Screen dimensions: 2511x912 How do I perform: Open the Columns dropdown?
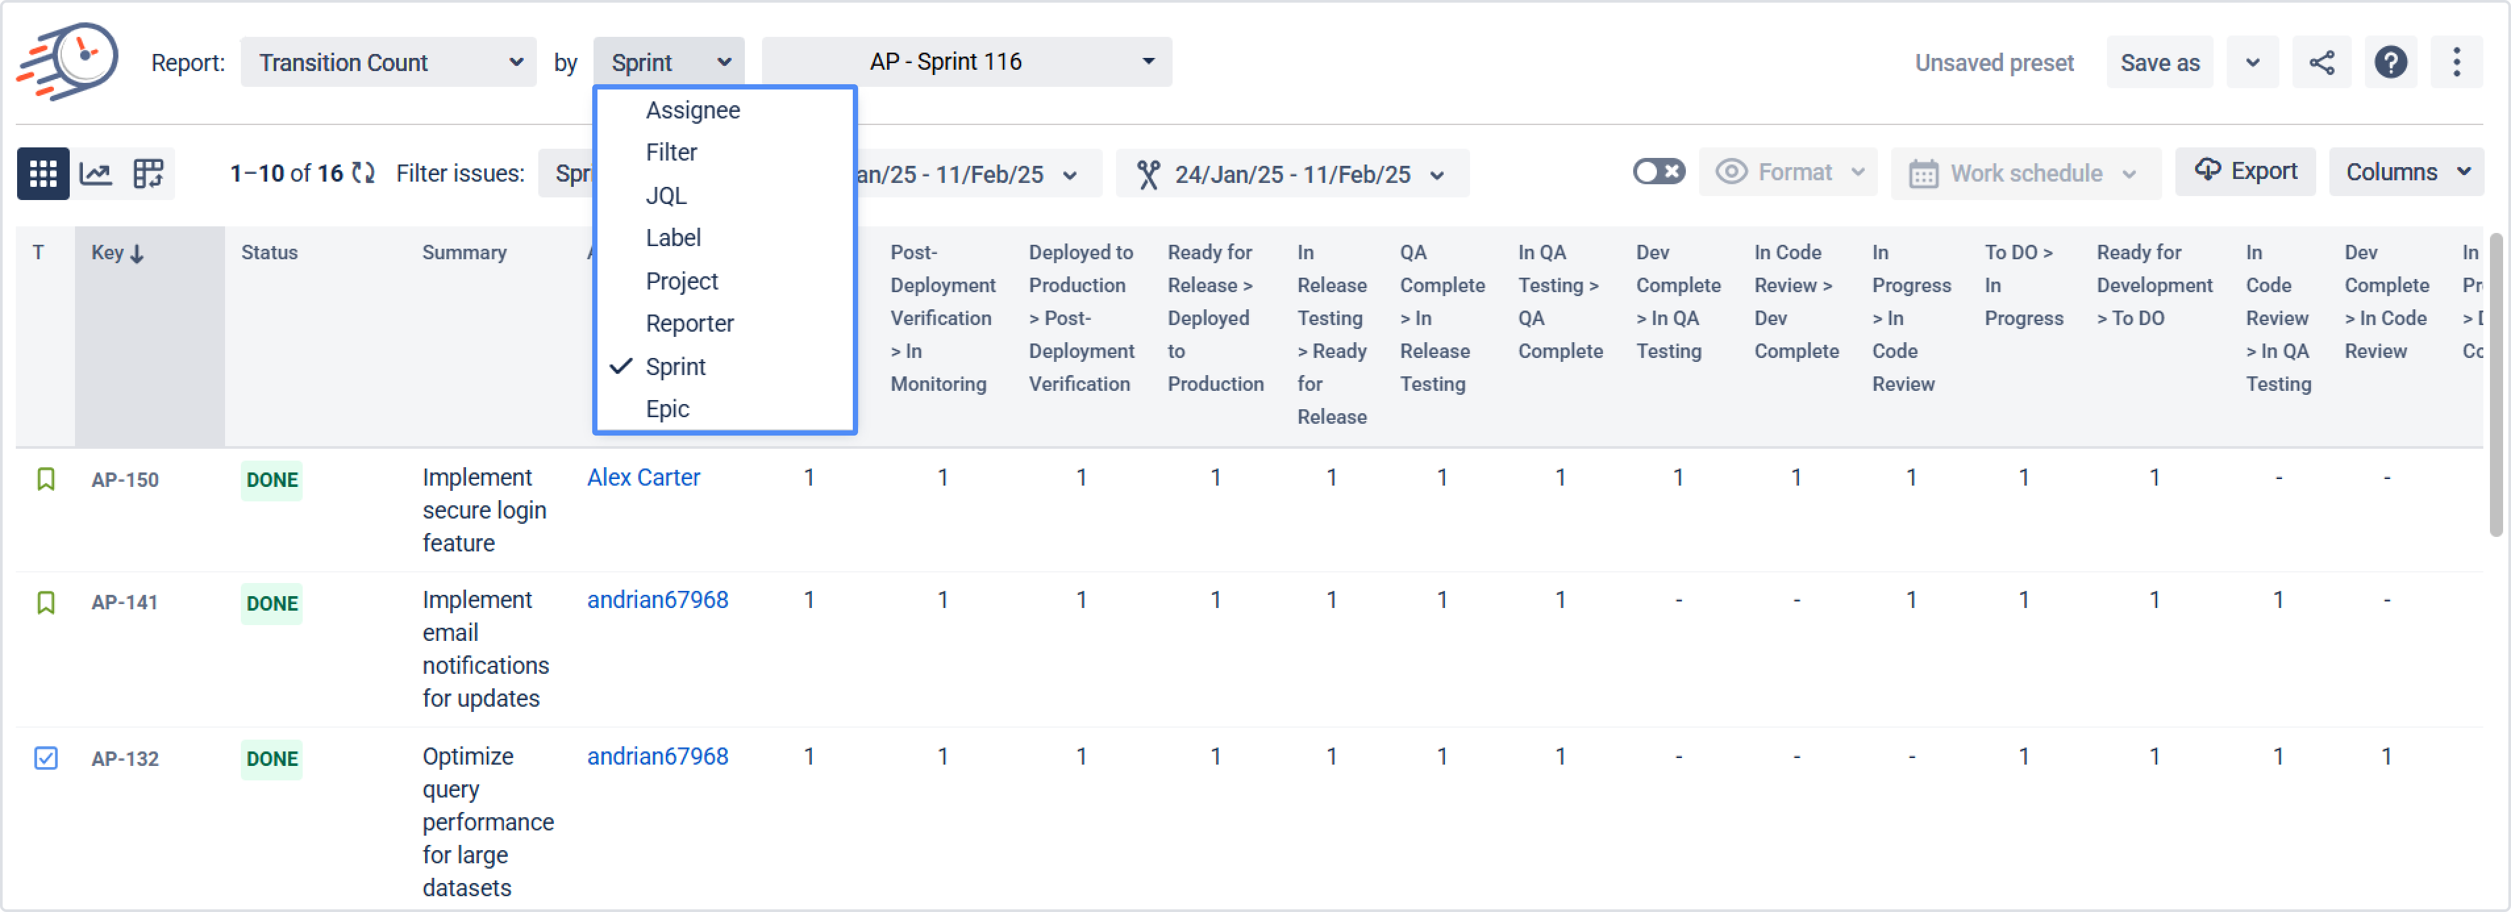[x=2405, y=172]
